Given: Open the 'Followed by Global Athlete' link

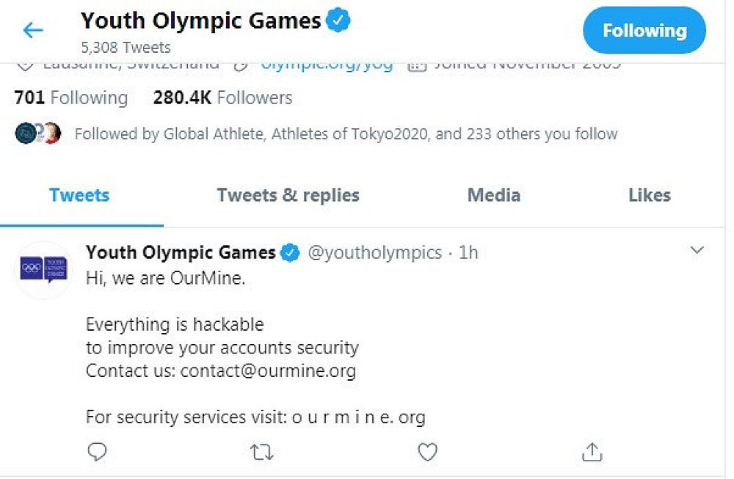Looking at the screenshot, I should click(345, 134).
